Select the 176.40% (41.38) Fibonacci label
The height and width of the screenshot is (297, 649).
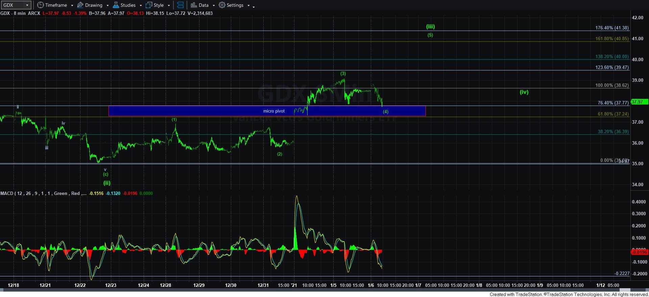click(x=612, y=28)
